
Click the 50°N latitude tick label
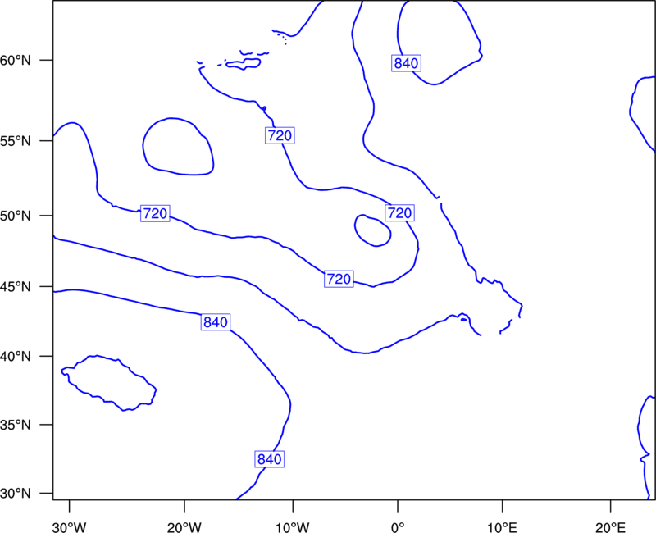pyautogui.click(x=16, y=216)
